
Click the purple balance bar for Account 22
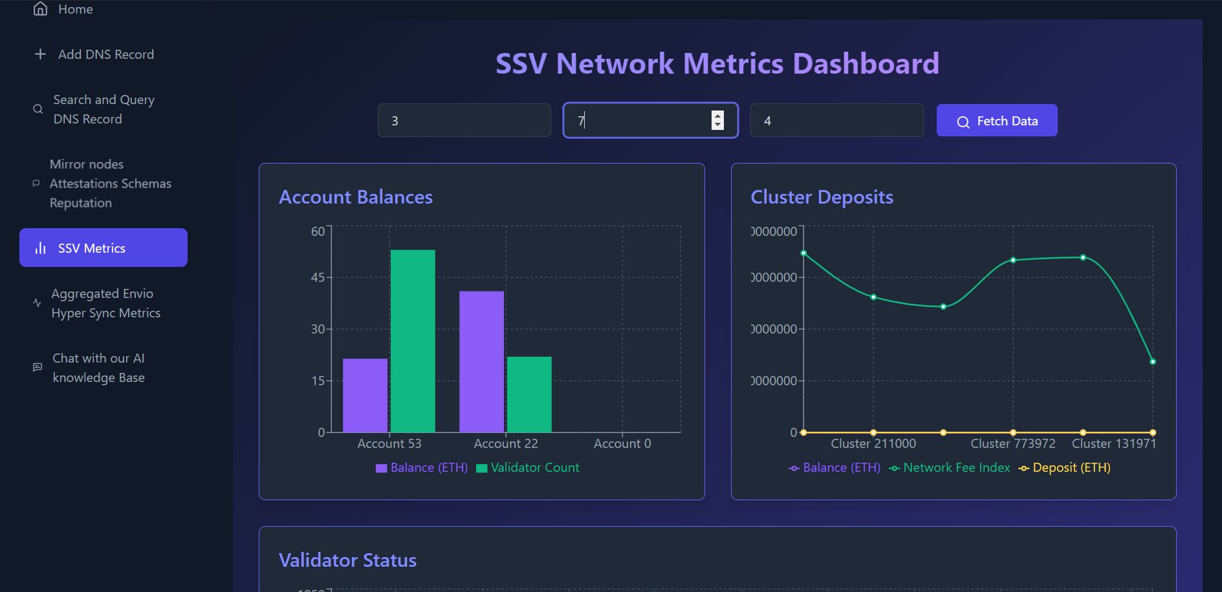(x=481, y=362)
